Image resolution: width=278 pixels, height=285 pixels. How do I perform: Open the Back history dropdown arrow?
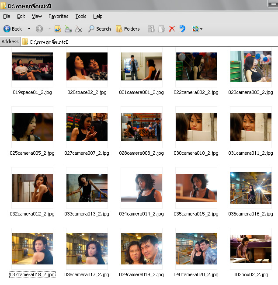click(29, 29)
